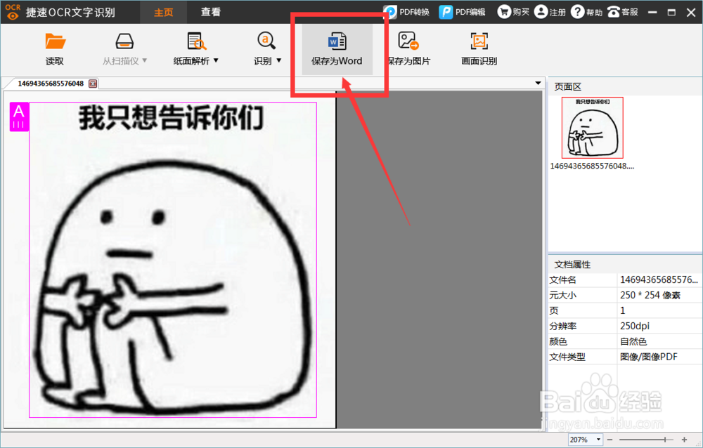This screenshot has height=448, width=703.
Task: Switch to 主页 tab
Action: point(163,12)
